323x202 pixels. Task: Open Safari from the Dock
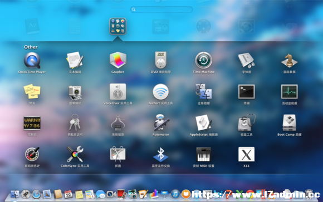[x=36, y=194]
